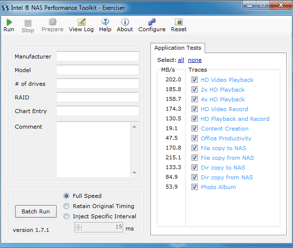This screenshot has width=293, height=248.
Task: Disable the Content Creation trace
Action: 194,129
